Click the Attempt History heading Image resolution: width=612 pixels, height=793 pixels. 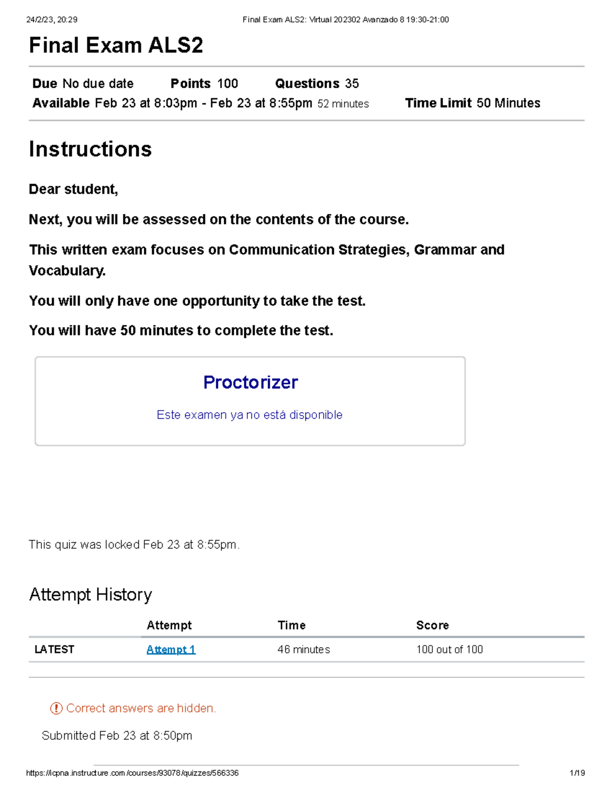click(90, 594)
